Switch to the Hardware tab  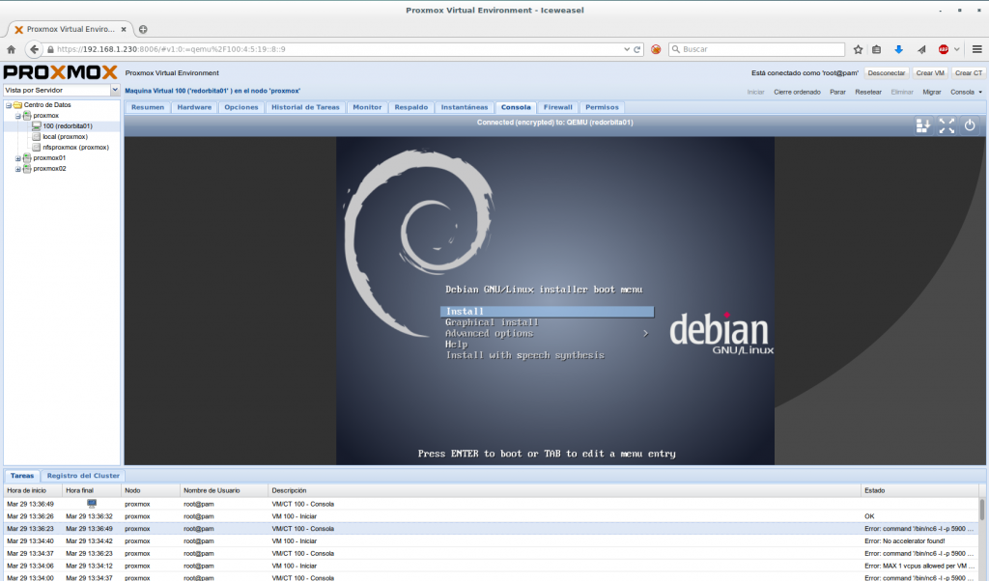194,107
